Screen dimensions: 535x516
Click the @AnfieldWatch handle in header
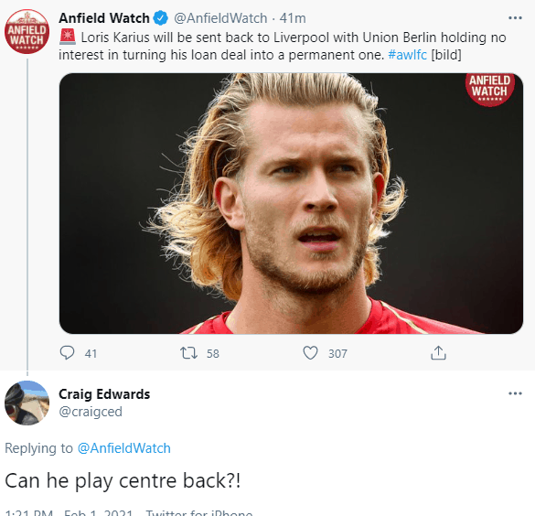220,18
